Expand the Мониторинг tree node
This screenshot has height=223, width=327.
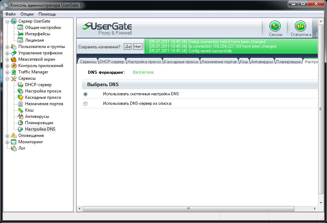tap(7, 142)
